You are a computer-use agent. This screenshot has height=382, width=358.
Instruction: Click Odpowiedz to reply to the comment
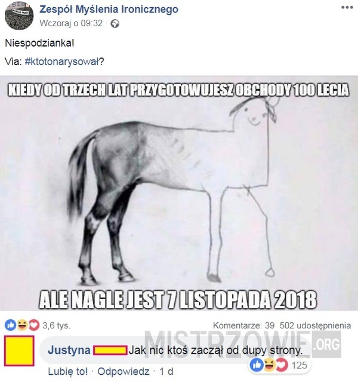coord(124,372)
